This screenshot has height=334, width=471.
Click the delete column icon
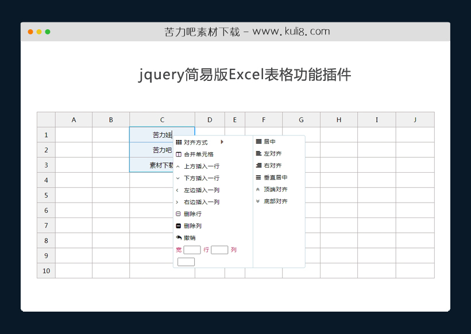pyautogui.click(x=179, y=226)
